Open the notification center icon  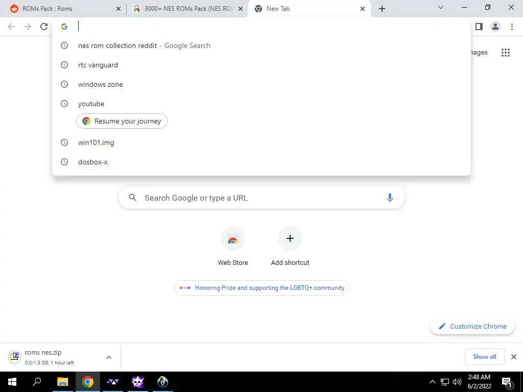pos(507,382)
